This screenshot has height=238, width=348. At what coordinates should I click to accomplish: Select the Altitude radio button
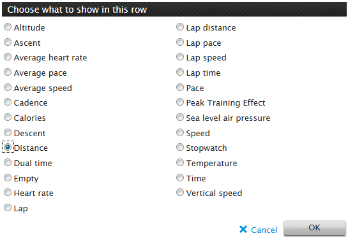tap(8, 27)
